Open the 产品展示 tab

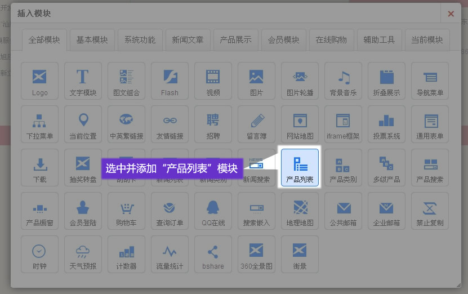point(235,40)
